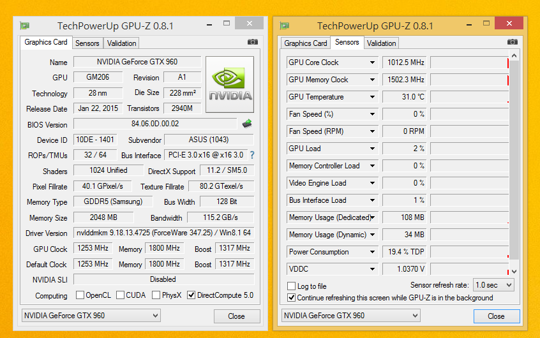
Task: Uncheck Continue refreshing in background checkbox
Action: [x=291, y=298]
